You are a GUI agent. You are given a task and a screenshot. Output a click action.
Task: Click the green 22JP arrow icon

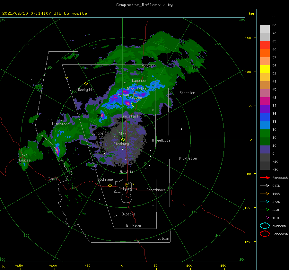265,210
